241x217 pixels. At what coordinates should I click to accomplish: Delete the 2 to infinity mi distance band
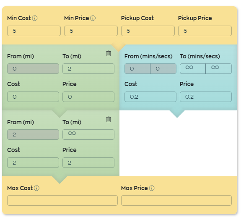(109, 119)
